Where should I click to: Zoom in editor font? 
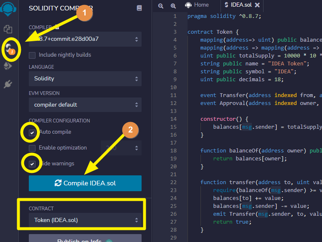pyautogui.click(x=173, y=6)
